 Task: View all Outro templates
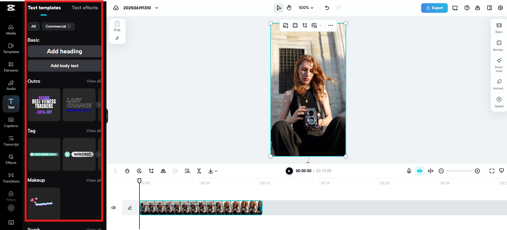(93, 81)
